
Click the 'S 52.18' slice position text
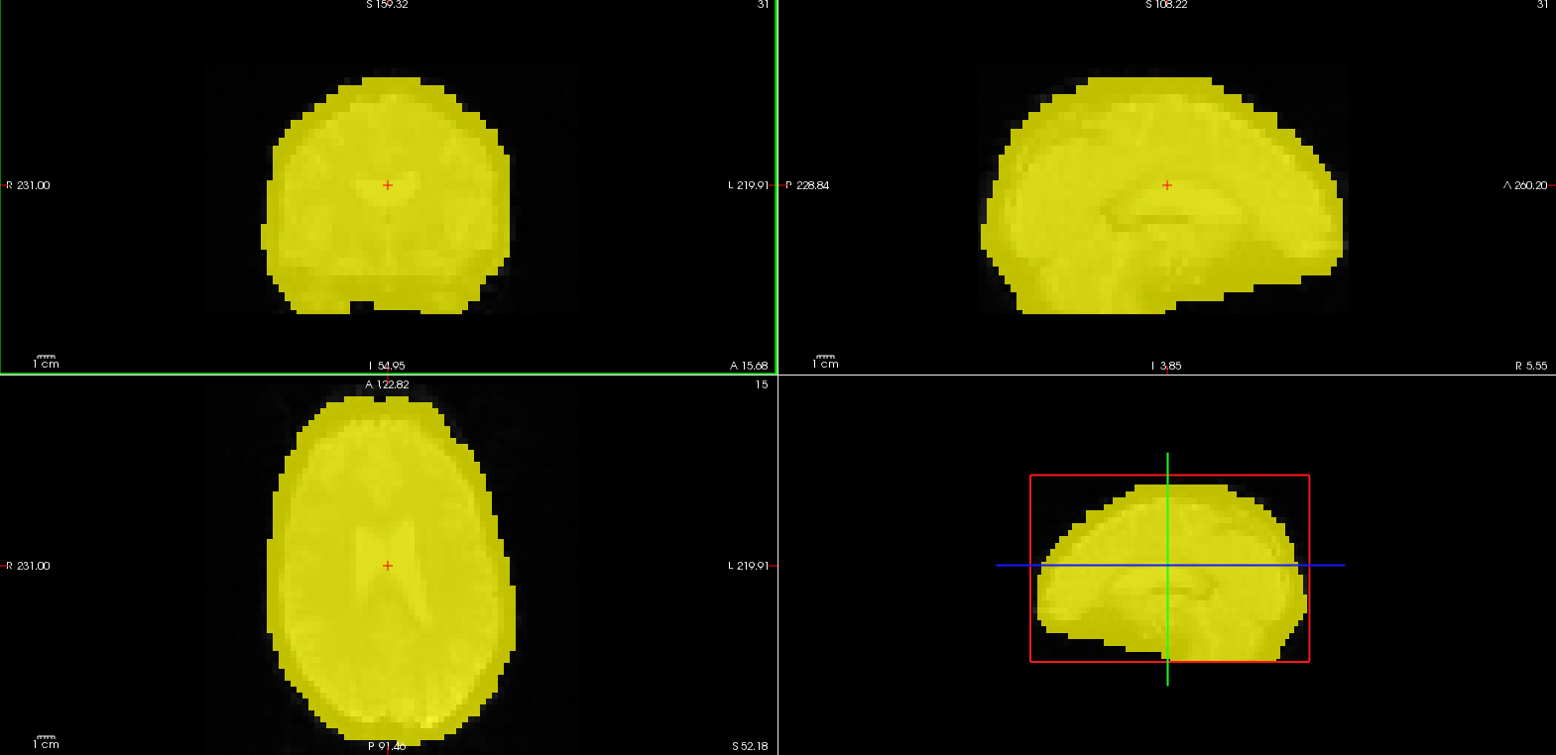coord(750,746)
